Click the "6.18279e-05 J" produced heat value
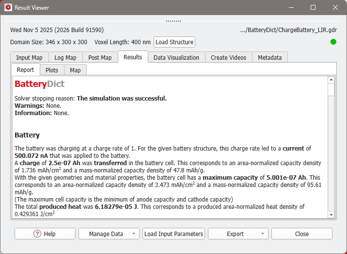 (116, 206)
